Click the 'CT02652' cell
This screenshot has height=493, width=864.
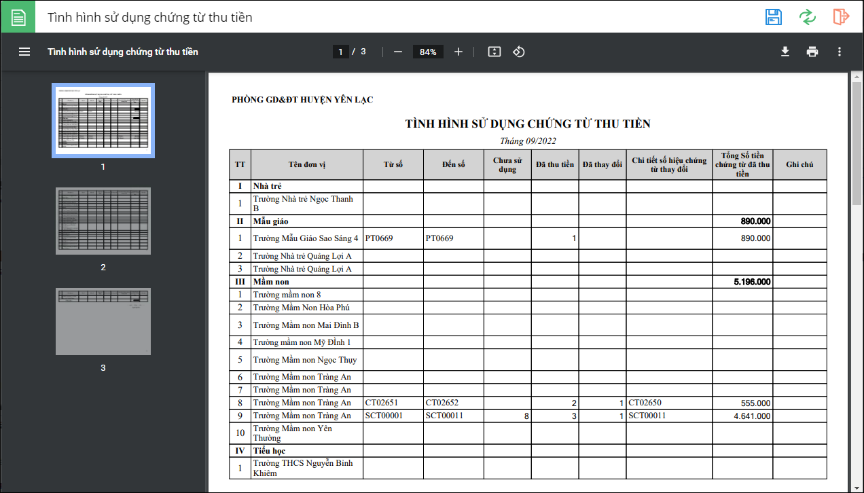[x=454, y=403]
